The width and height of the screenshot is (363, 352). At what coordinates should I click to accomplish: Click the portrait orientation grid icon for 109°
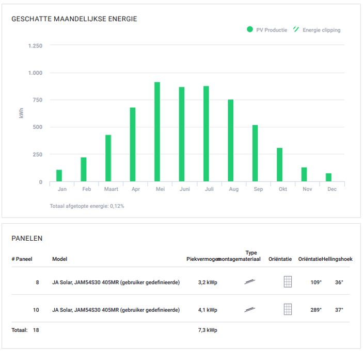tap(288, 282)
